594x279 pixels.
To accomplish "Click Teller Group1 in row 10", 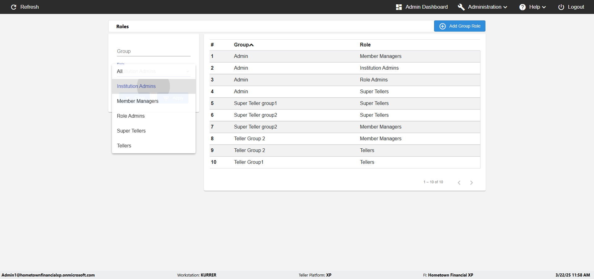I will [249, 162].
